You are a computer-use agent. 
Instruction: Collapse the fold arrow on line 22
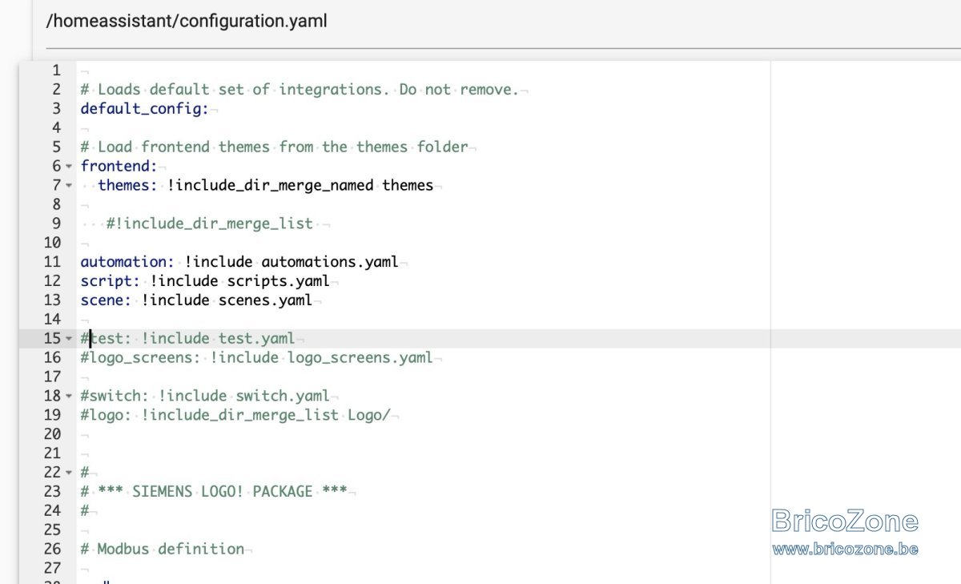(x=69, y=473)
